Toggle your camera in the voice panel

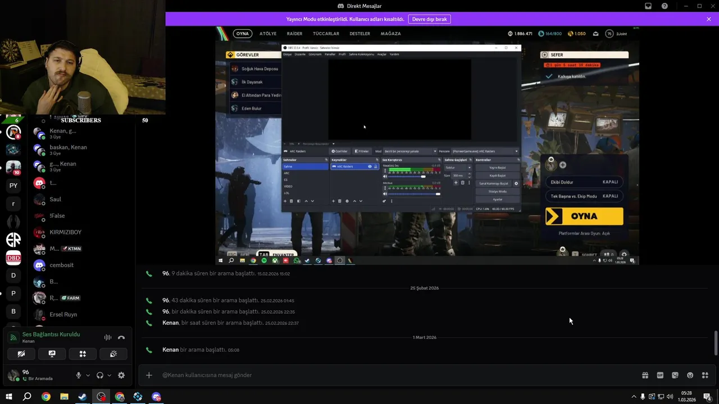click(21, 353)
